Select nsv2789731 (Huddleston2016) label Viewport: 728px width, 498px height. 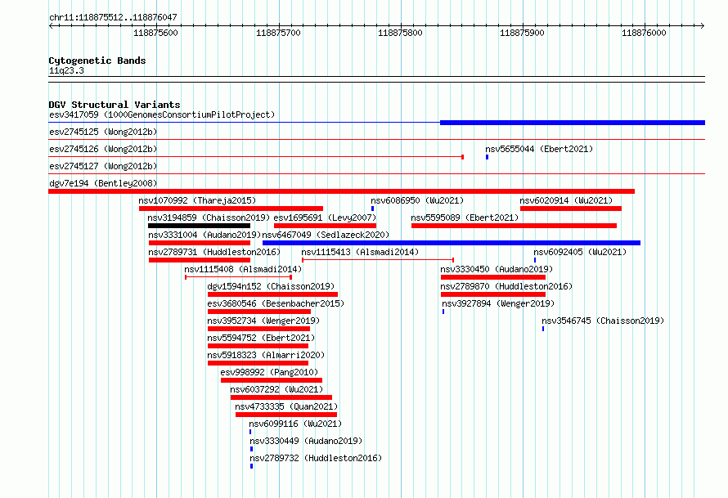214,252
